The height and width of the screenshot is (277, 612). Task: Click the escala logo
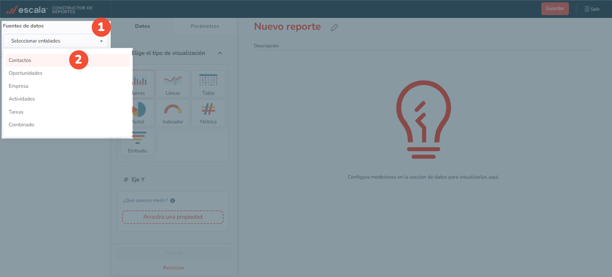point(27,10)
